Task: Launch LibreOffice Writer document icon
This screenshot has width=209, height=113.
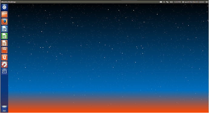Action: point(5,29)
